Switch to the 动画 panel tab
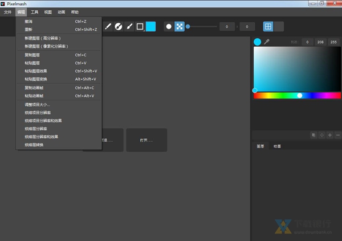 coord(276,146)
